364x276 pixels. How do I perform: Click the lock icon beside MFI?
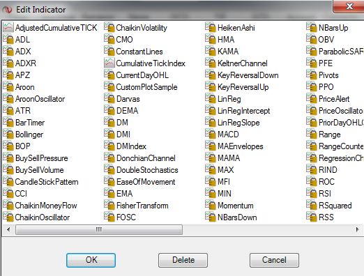[211, 181]
